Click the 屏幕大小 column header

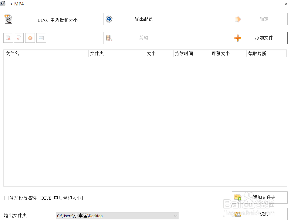(x=228, y=54)
